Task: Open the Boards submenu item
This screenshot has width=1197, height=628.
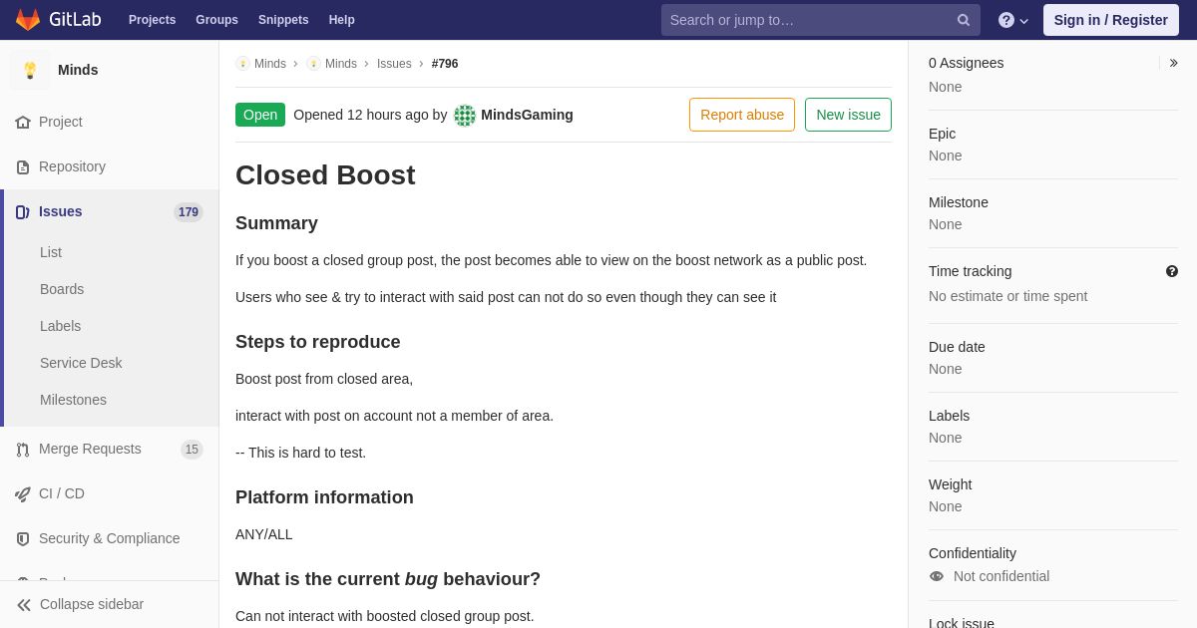Action: pos(62,289)
